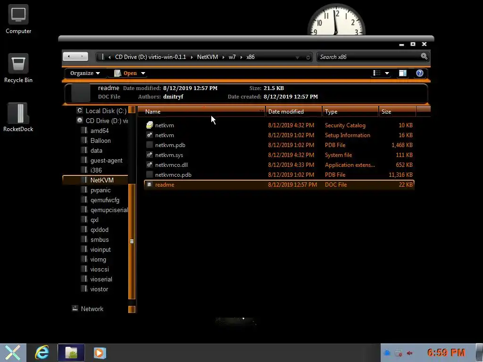This screenshot has width=483, height=362.
Task: Sort by the Date modified column header
Action: click(x=294, y=111)
